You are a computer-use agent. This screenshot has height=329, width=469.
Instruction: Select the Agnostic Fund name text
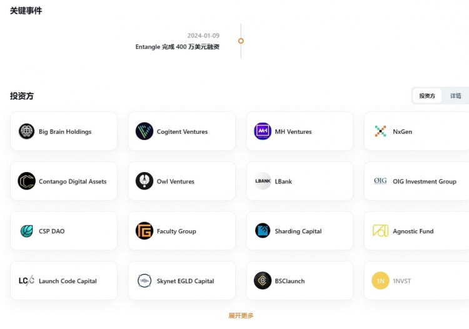tap(413, 231)
